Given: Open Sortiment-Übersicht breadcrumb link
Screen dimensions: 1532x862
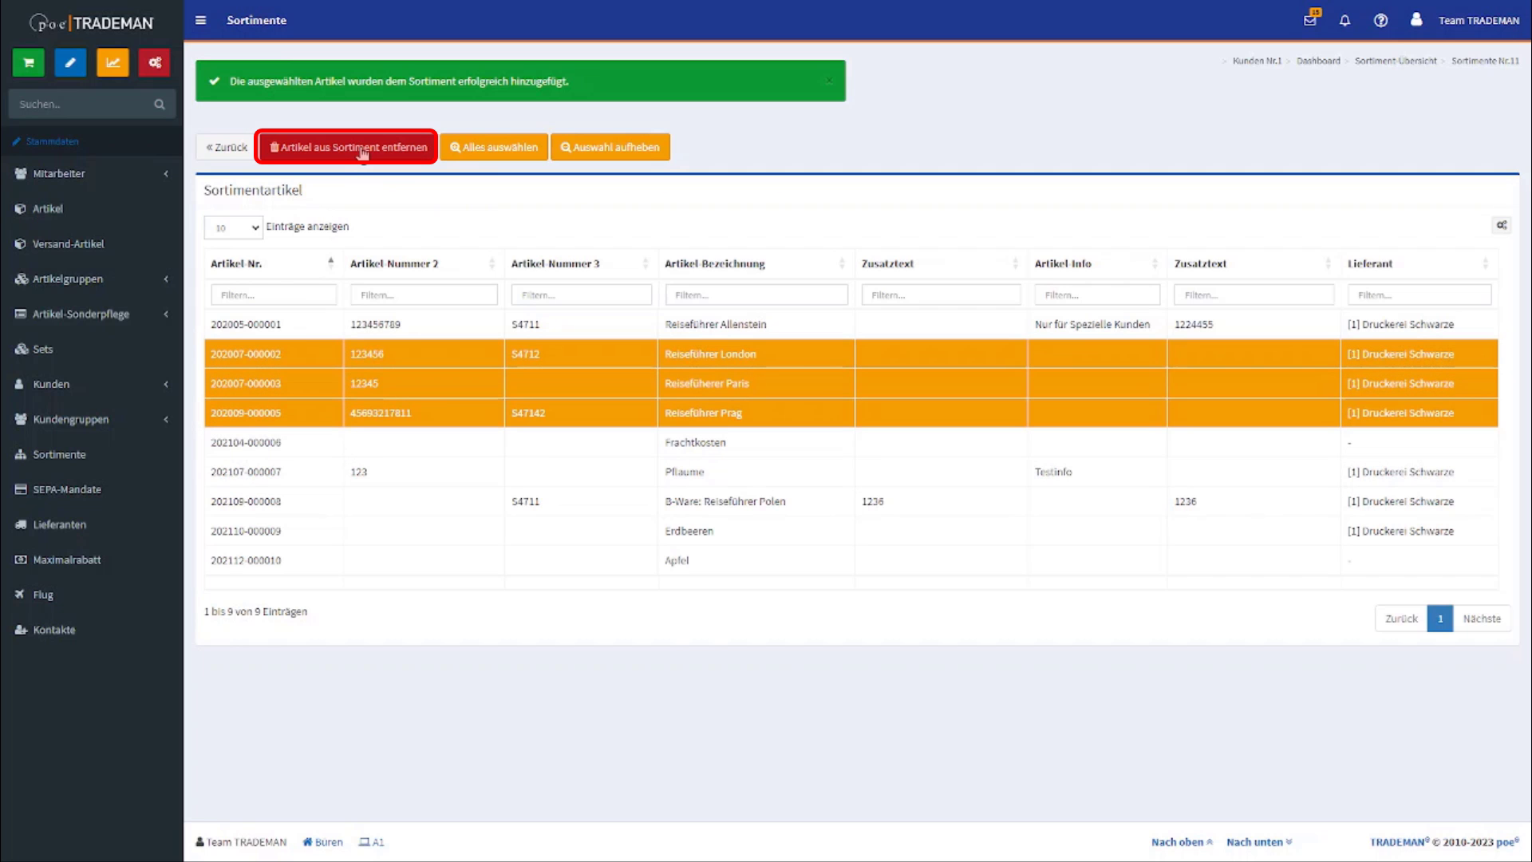Looking at the screenshot, I should (1396, 61).
